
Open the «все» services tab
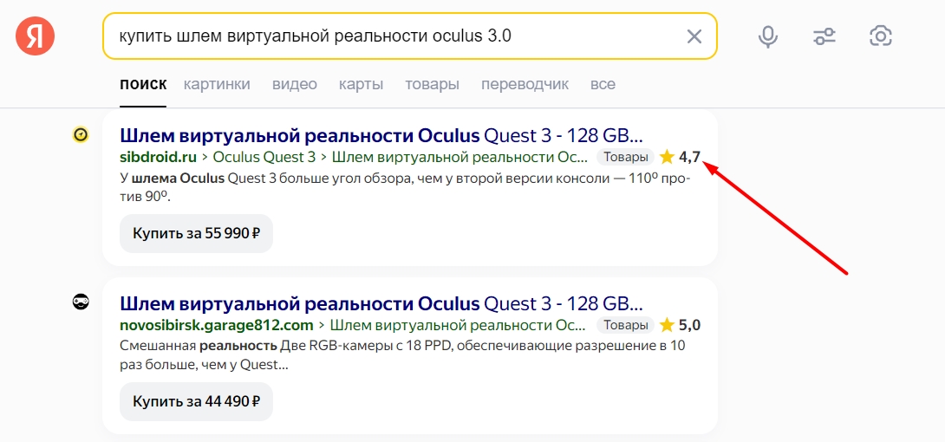click(x=603, y=84)
